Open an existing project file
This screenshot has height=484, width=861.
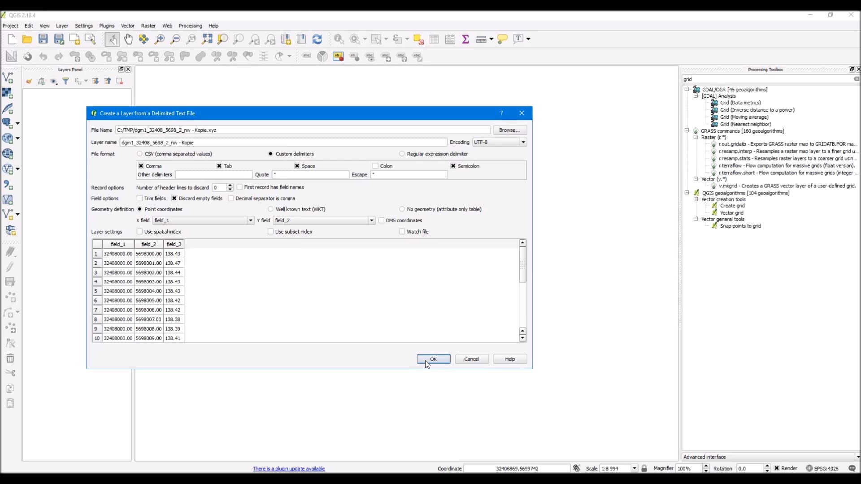(27, 39)
